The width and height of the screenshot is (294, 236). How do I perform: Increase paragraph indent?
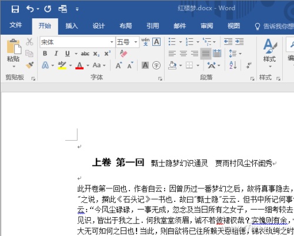coord(239,42)
